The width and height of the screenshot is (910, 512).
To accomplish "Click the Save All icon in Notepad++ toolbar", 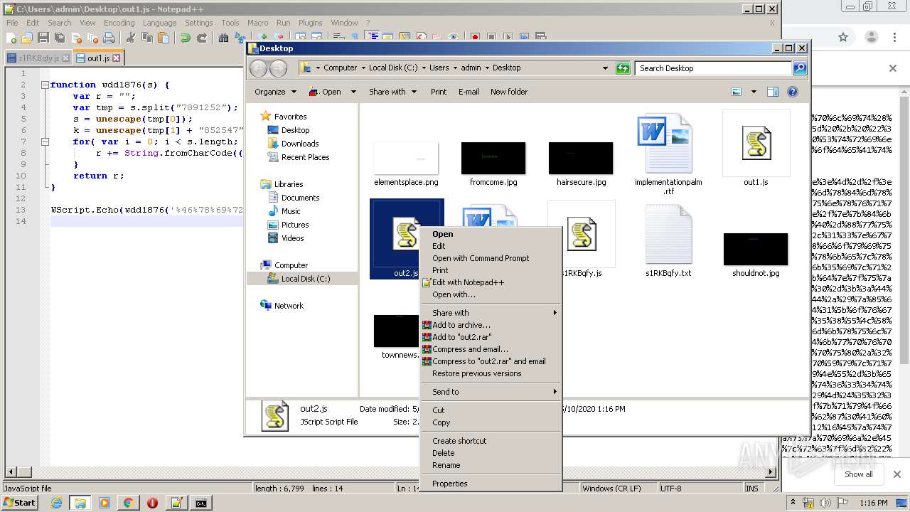I will tap(60, 38).
